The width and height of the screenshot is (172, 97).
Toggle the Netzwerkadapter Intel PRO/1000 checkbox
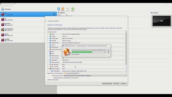pos(63,62)
